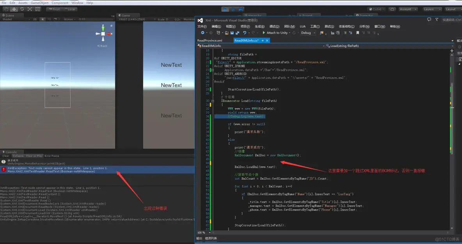This screenshot has height=244, width=462.
Task: Open the Game view resolution dropdown
Action: (x=136, y=20)
